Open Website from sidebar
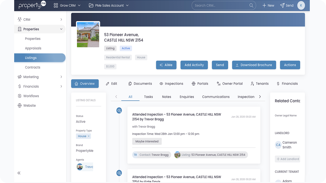The height and width of the screenshot is (183, 326). [29, 105]
